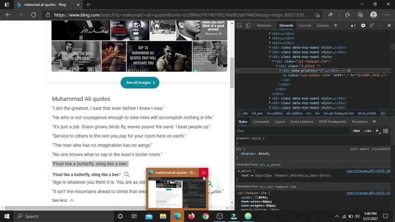Toggle the .cls element classes panel
Image resolution: width=395 pixels, height=222 pixels.
coord(367,131)
